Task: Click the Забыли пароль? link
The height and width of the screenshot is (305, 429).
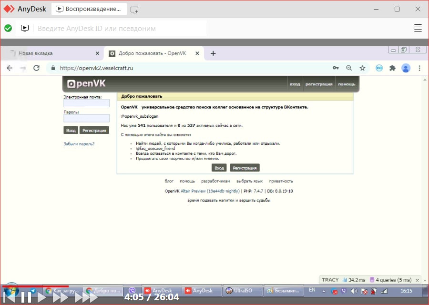Action: pos(79,143)
